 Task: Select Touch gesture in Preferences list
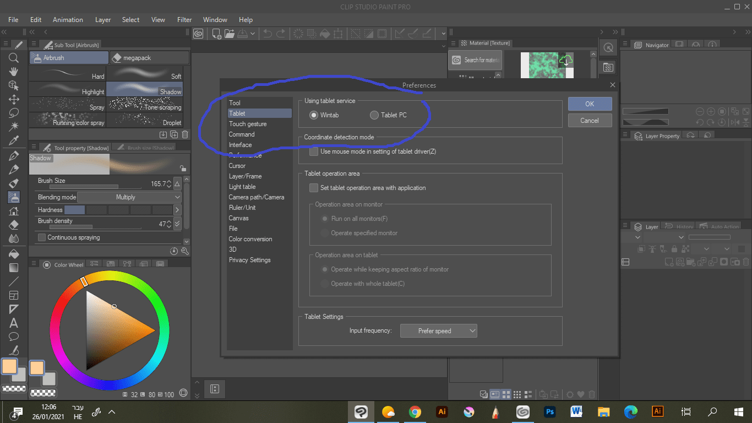coord(248,124)
